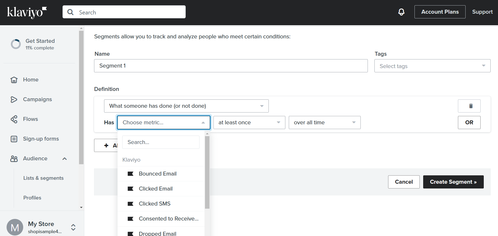Click the Campaigns paper plane icon
Screen dimensions: 498x236
(14, 99)
